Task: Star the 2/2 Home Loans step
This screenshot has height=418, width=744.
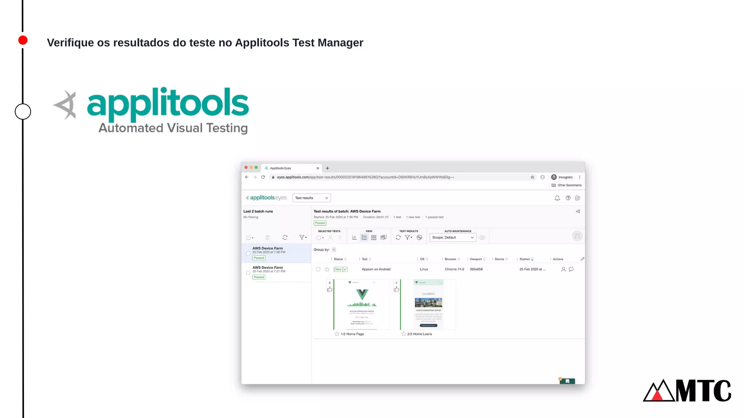Action: pos(403,334)
